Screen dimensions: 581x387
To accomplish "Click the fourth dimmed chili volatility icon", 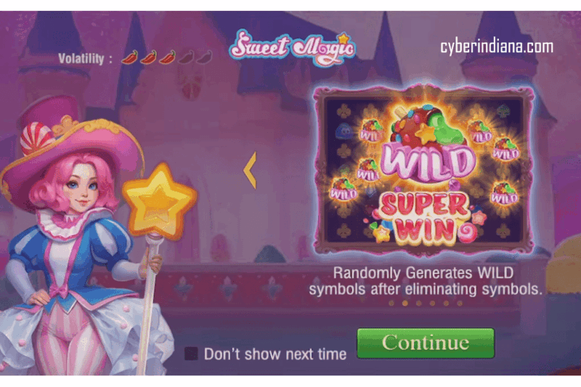I will [x=186, y=58].
